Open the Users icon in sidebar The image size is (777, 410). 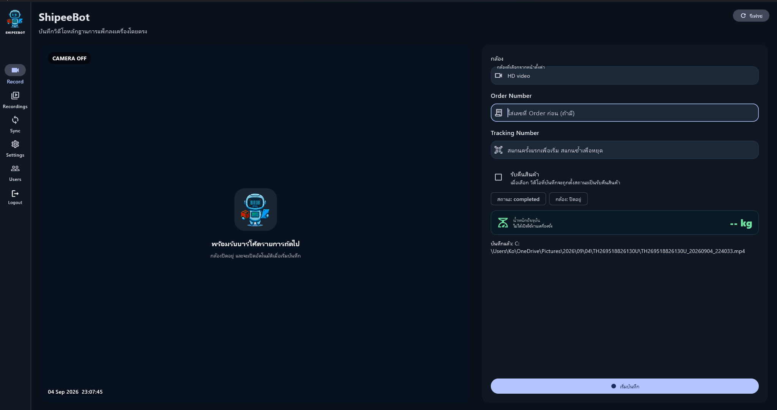tap(15, 168)
